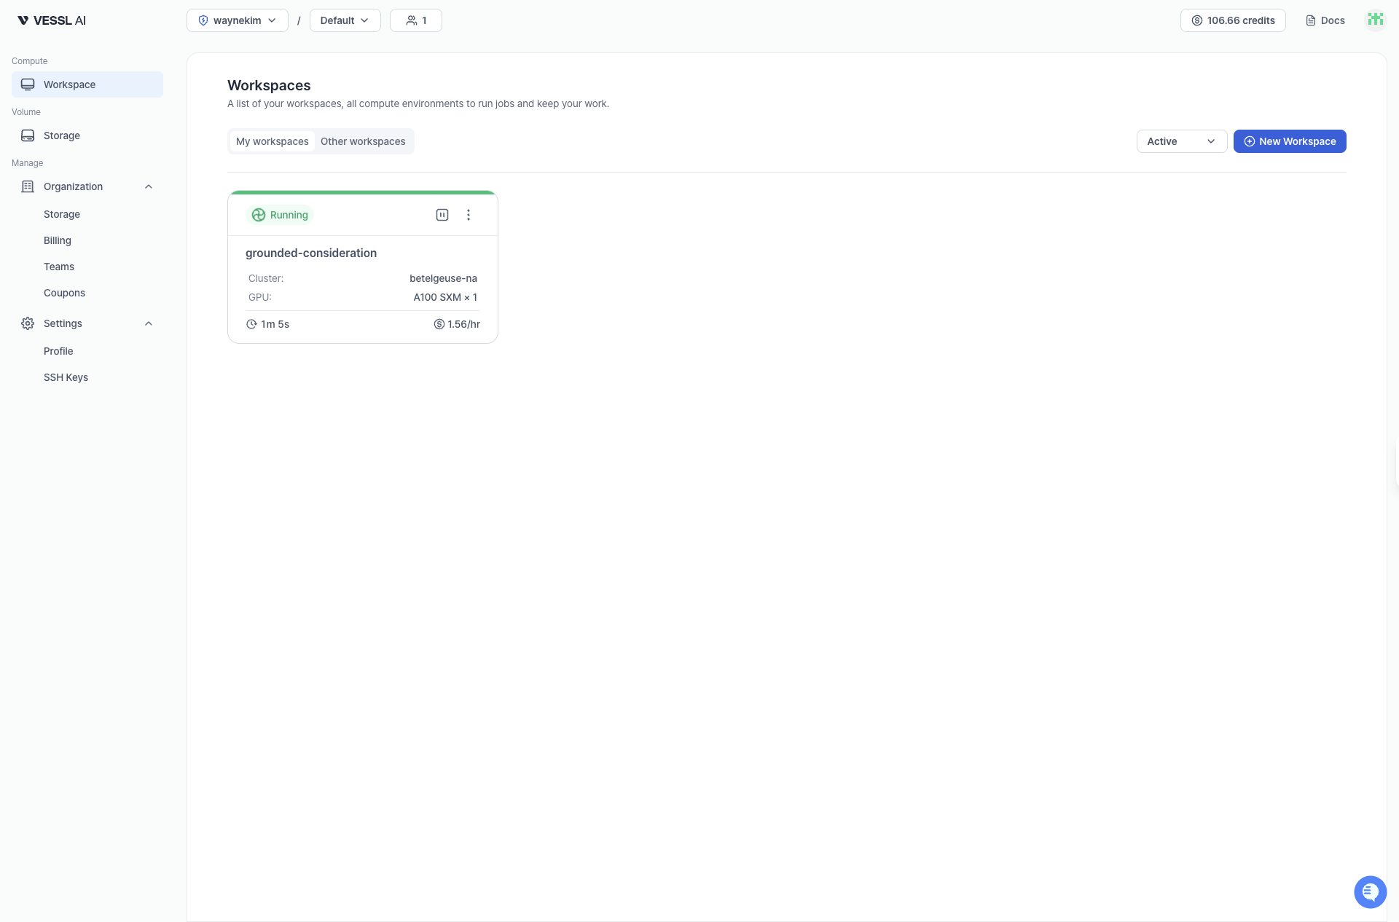
Task: Switch to My workspaces tab
Action: point(272,141)
